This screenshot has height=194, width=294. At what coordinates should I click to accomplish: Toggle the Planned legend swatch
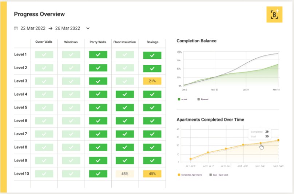[x=198, y=99]
